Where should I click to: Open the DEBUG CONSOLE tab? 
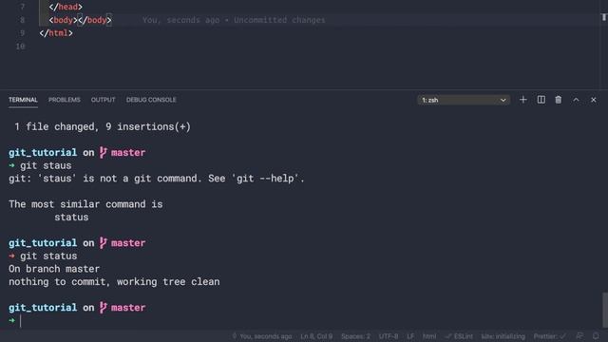[151, 100]
